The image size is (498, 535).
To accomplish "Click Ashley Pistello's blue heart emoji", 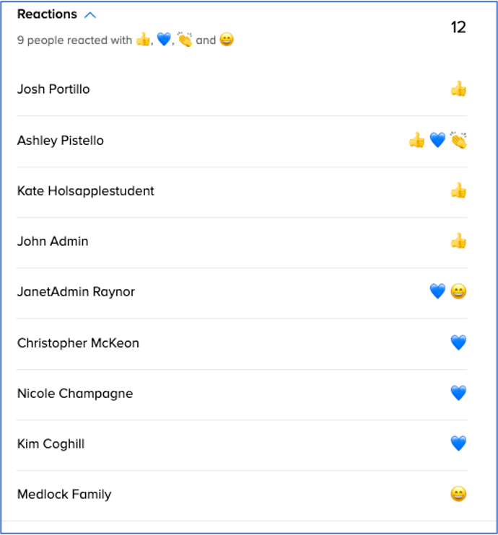I will point(437,141).
